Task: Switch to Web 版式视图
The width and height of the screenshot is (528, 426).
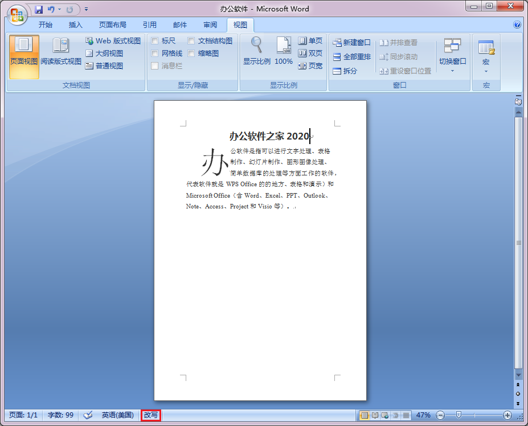Action: pos(113,41)
